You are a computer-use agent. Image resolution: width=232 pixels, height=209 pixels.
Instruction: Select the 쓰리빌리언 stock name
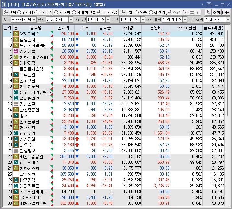[x=30, y=98]
